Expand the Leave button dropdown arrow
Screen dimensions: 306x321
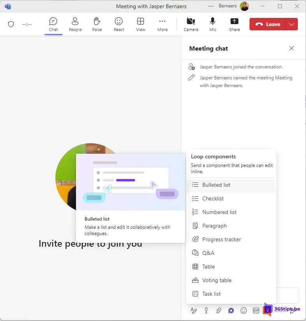click(x=292, y=24)
